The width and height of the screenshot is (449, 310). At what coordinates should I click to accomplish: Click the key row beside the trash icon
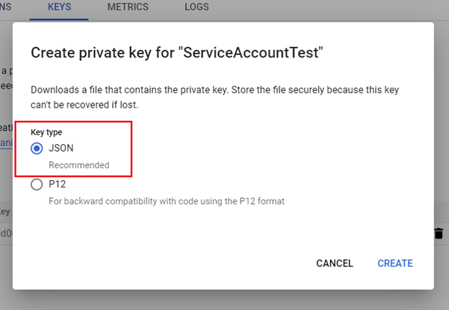click(x=6, y=234)
